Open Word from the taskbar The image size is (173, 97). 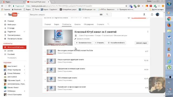169,37
